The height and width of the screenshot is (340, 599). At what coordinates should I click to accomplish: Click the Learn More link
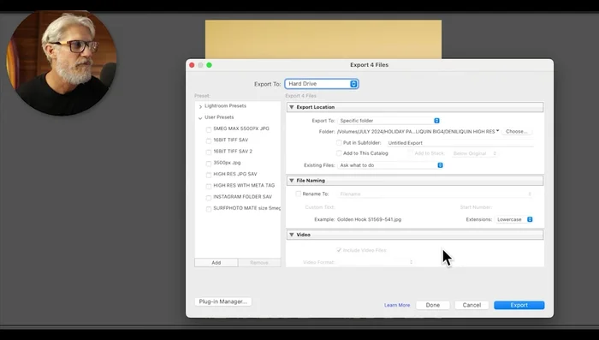tap(397, 305)
